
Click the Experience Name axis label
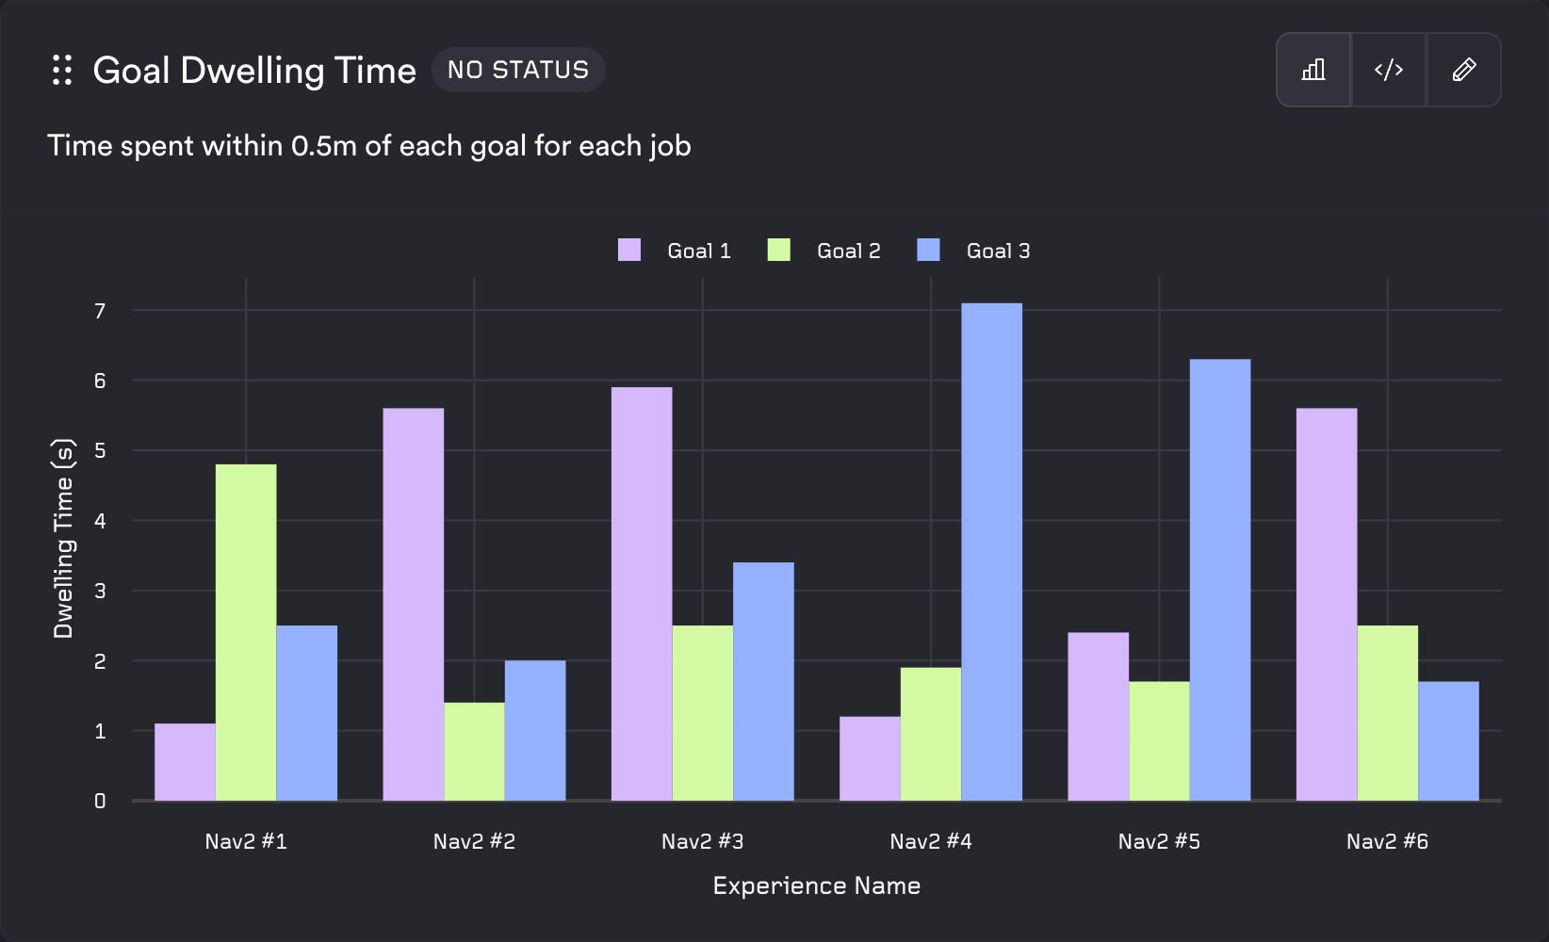(816, 885)
